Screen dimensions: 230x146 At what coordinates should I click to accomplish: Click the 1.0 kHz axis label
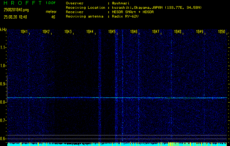pyautogui.click(x=3, y=66)
